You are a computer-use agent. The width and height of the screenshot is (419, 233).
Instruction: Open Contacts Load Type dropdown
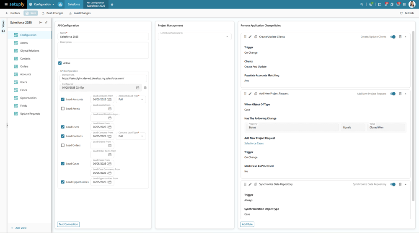[x=131, y=136]
